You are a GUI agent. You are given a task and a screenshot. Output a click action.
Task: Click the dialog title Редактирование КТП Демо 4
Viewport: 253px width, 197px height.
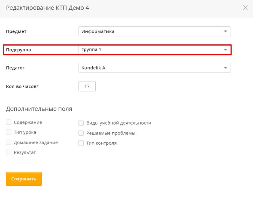[48, 8]
